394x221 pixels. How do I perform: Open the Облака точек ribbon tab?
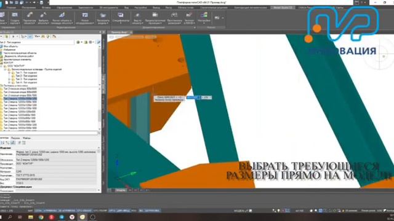pos(186,7)
